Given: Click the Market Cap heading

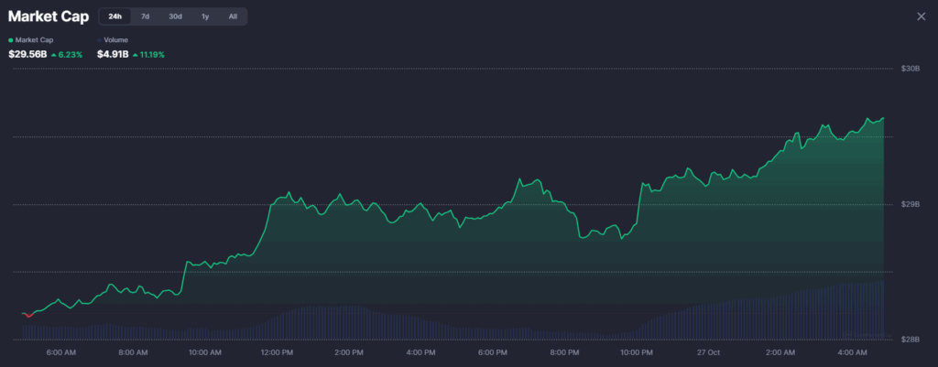Looking at the screenshot, I should [48, 16].
